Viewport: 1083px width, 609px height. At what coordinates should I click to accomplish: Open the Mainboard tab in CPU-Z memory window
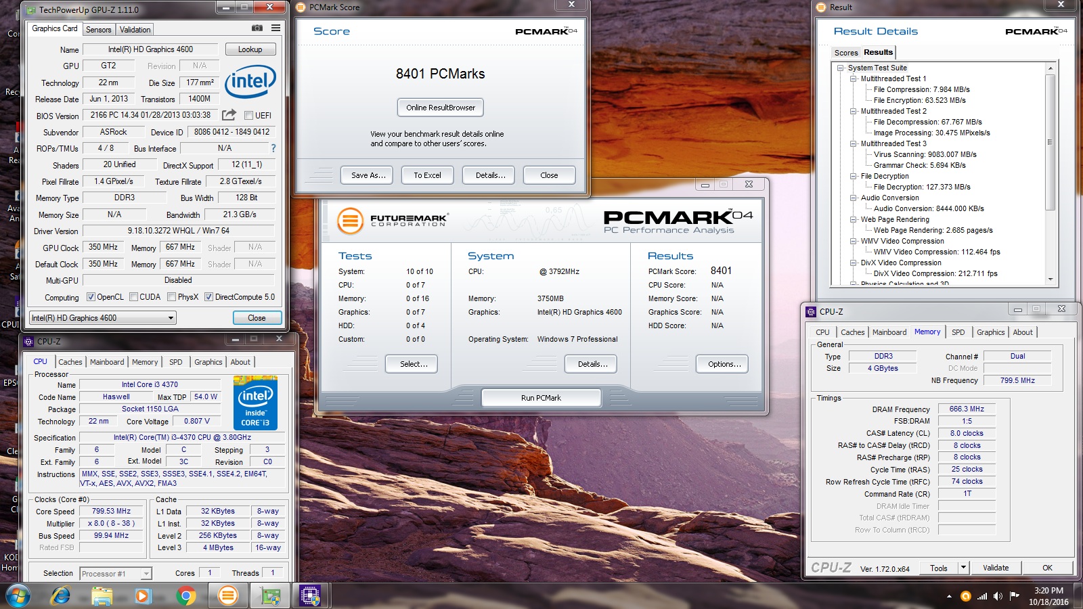pos(889,332)
